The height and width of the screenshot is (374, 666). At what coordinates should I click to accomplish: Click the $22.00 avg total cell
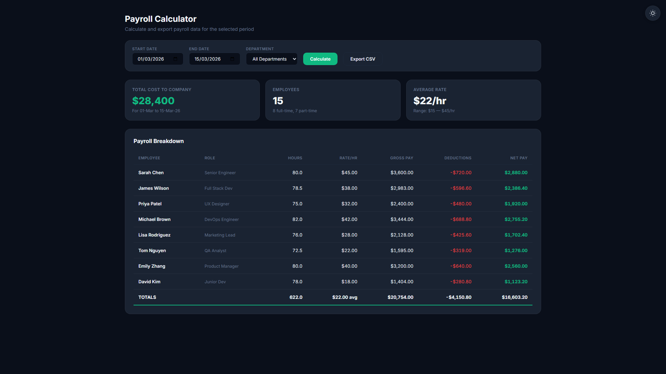point(345,297)
